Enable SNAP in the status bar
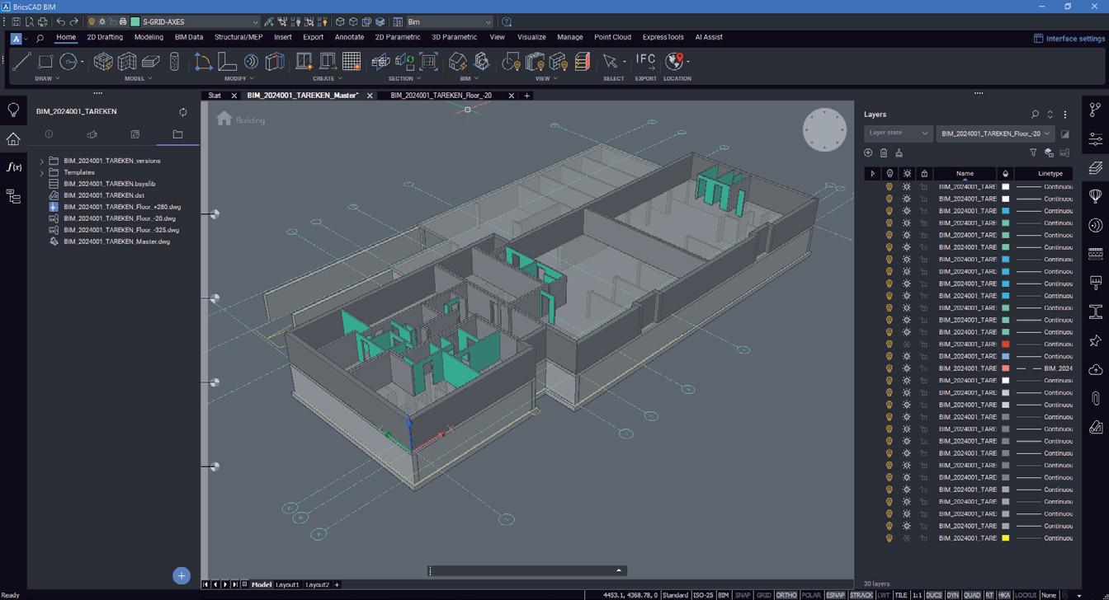Image resolution: width=1109 pixels, height=600 pixels. click(x=743, y=595)
